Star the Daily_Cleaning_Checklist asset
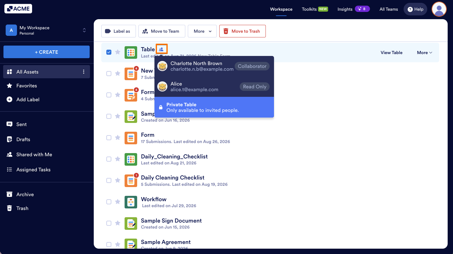The height and width of the screenshot is (254, 453). click(x=118, y=159)
